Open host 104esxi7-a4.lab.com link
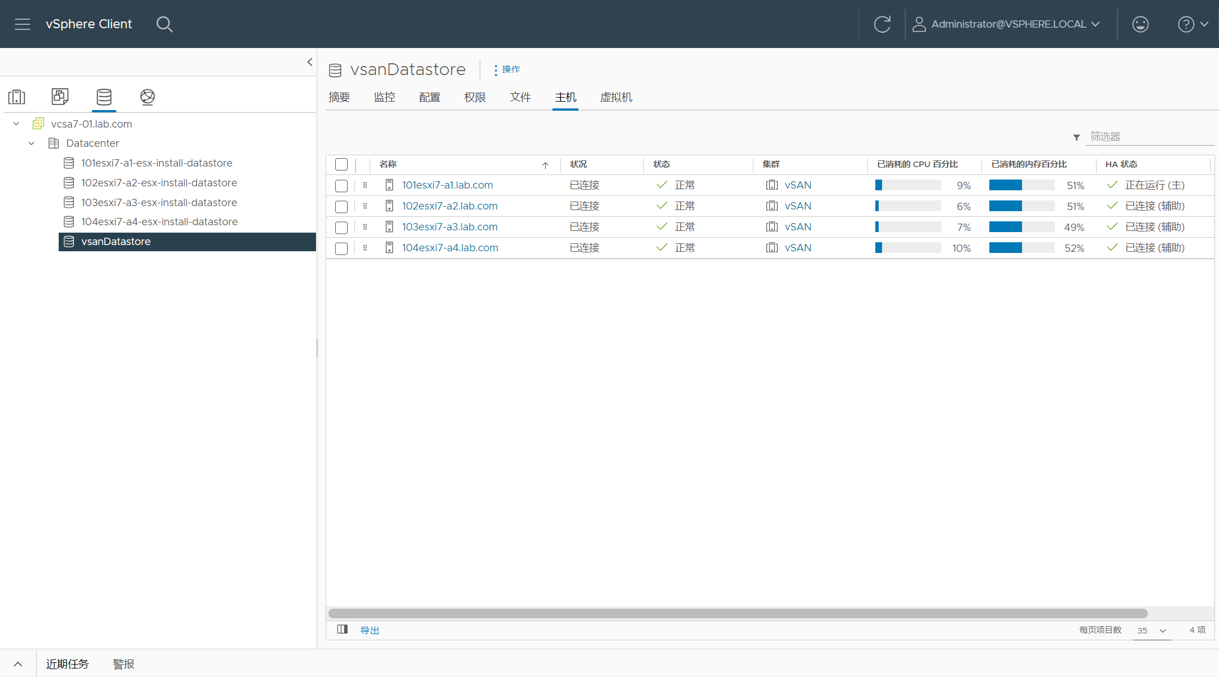 450,248
